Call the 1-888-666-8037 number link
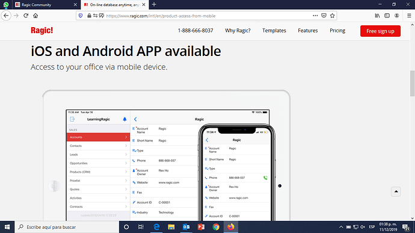Viewport: 415px width, 233px height. click(195, 31)
